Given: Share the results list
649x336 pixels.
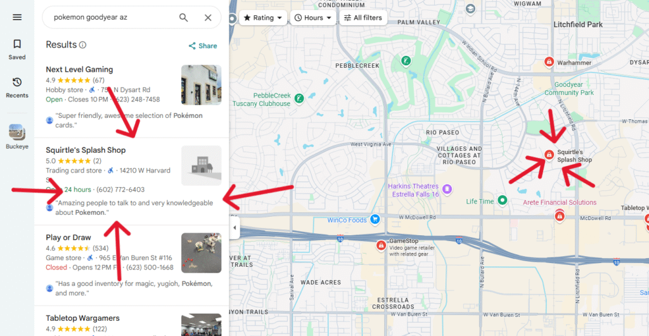Looking at the screenshot, I should tap(202, 46).
